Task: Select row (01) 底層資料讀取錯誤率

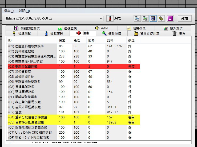Action: [x=74, y=46]
